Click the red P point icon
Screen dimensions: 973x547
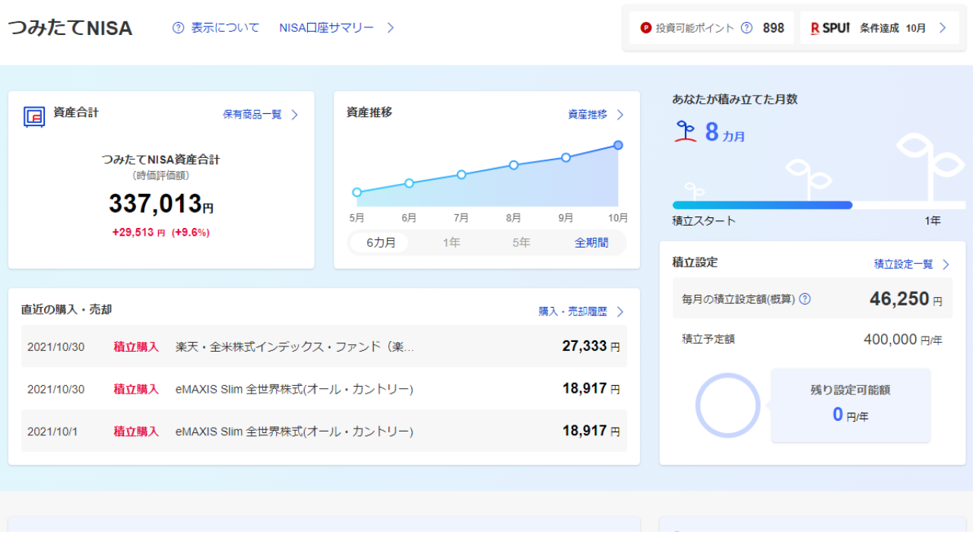[646, 28]
